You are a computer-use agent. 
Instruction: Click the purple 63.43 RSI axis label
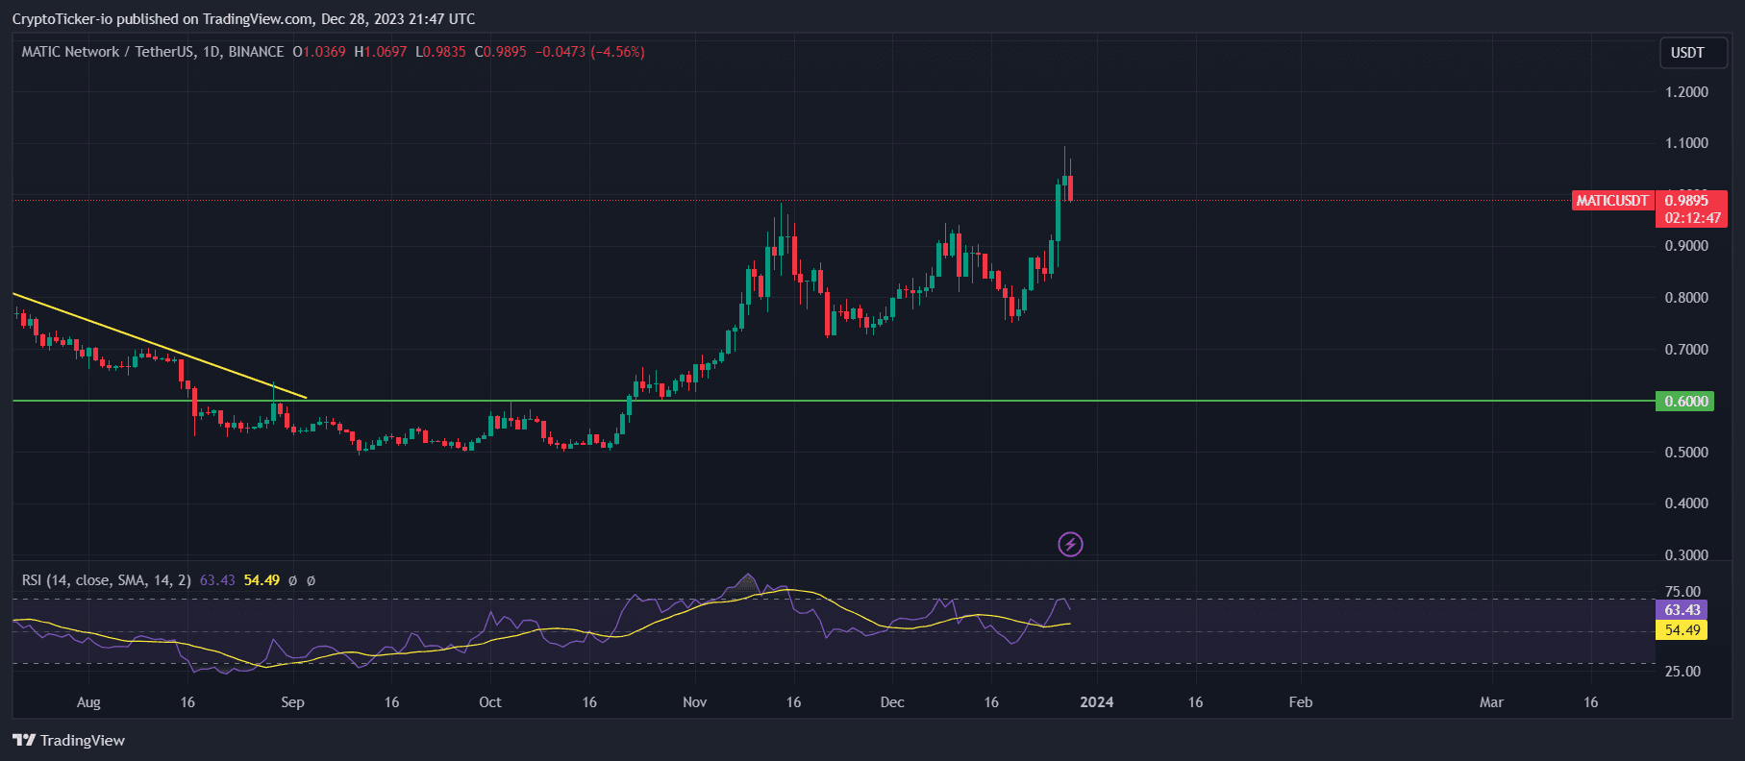point(1682,610)
